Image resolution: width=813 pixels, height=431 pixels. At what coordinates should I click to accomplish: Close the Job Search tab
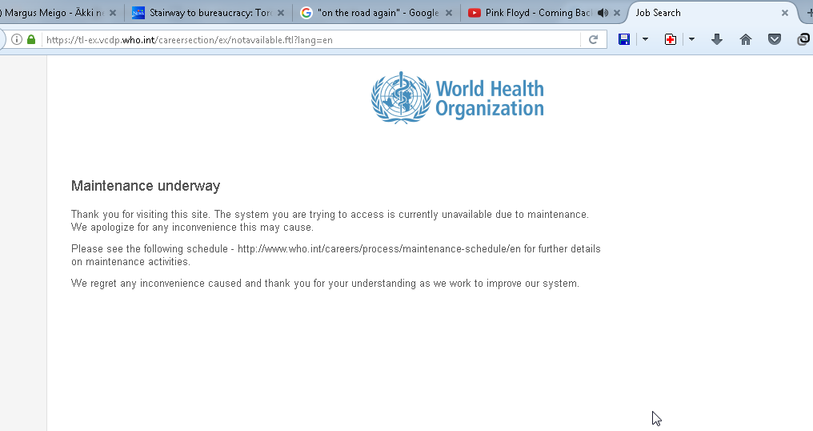click(x=785, y=13)
